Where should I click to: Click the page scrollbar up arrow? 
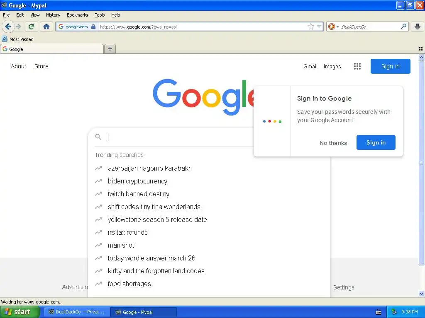click(421, 57)
